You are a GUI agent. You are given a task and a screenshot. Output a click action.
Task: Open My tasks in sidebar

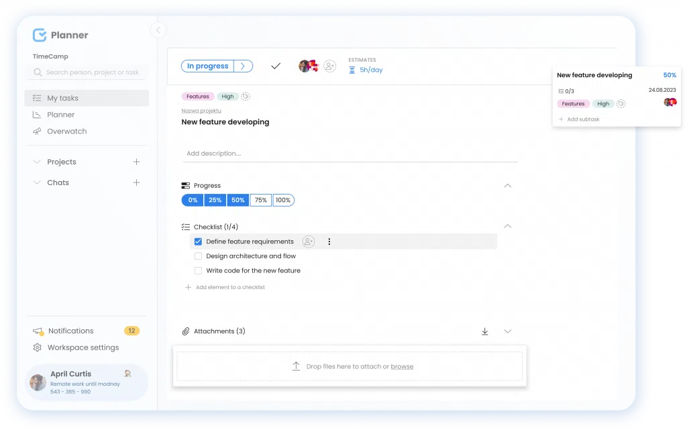coord(87,98)
